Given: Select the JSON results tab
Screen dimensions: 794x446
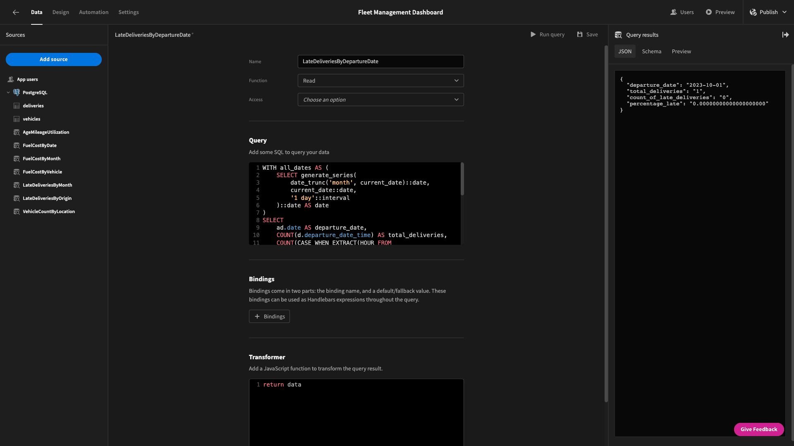Looking at the screenshot, I should click(x=625, y=51).
